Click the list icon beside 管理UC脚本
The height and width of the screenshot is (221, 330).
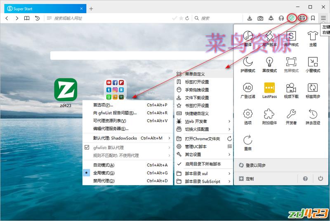230,146
